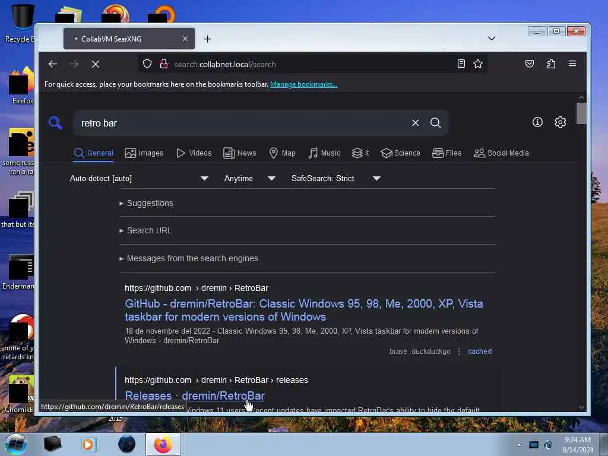
Task: Open the media player taskbar icon
Action: coord(89,444)
